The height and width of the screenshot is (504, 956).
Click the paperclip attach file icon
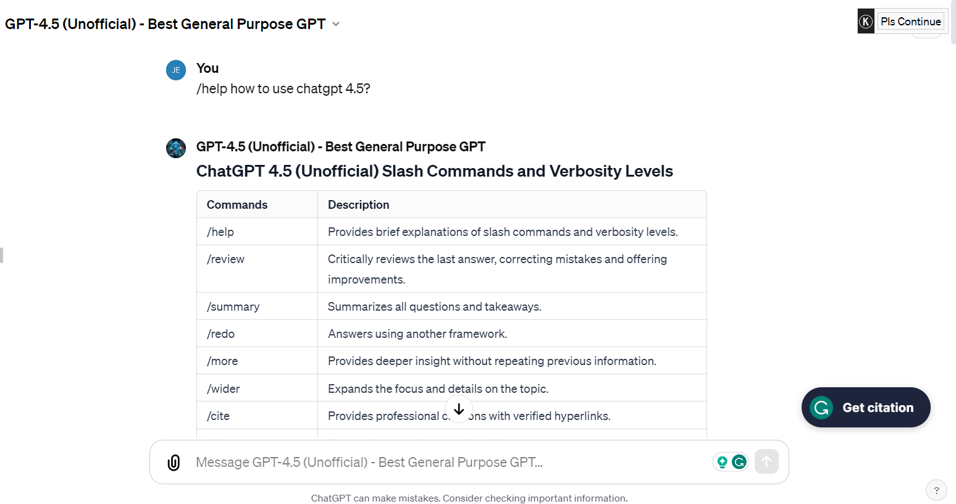(174, 463)
